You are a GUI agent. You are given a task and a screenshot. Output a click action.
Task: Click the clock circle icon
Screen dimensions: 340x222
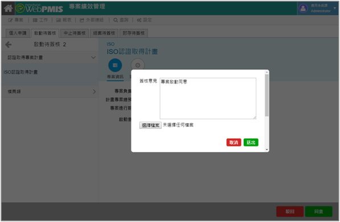tap(138, 65)
